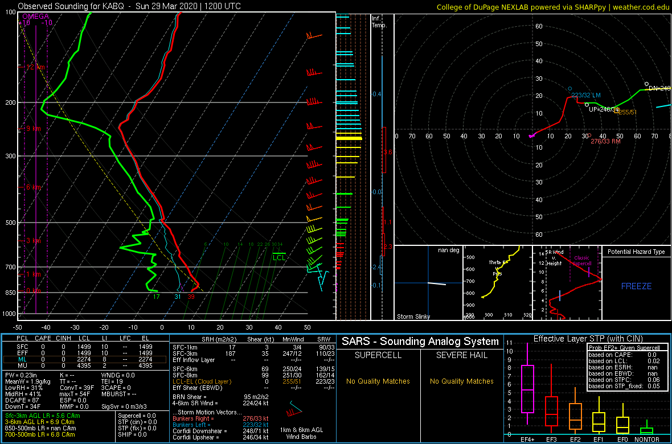
Task: Click the '6 km' height label
Action: click(34, 187)
